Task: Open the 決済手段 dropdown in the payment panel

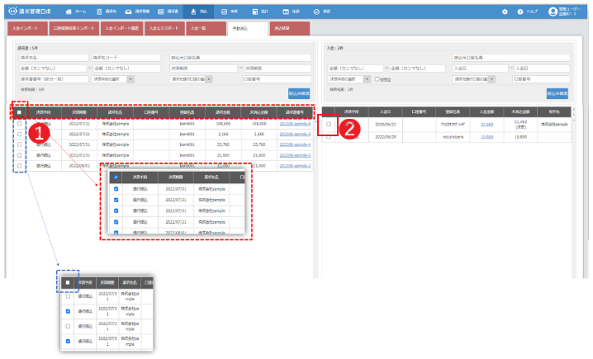Action: (347, 78)
